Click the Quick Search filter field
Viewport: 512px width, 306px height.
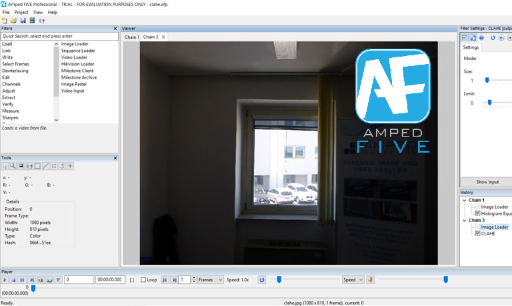(59, 36)
